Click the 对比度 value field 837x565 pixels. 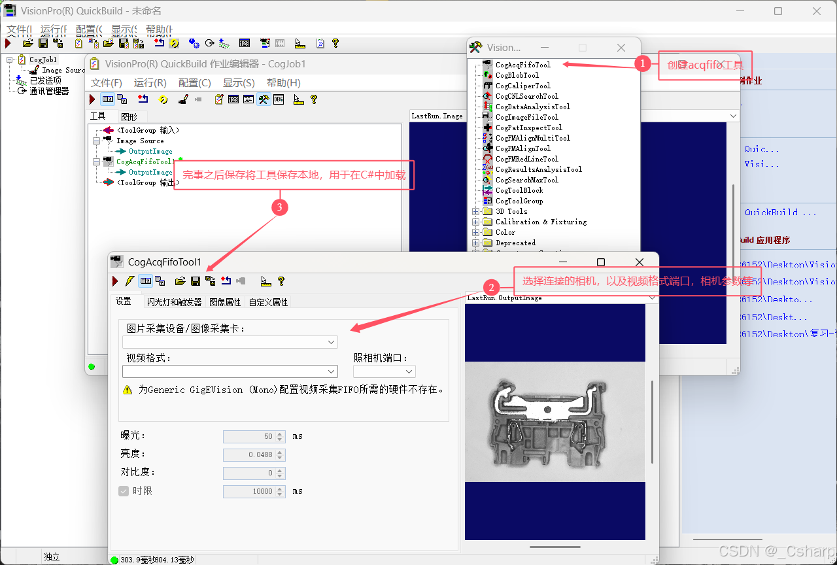coord(254,473)
